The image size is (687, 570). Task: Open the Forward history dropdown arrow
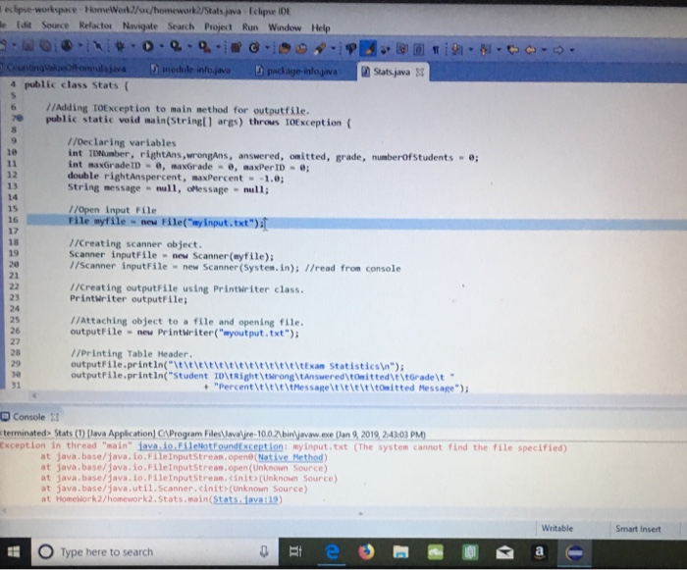click(x=572, y=50)
